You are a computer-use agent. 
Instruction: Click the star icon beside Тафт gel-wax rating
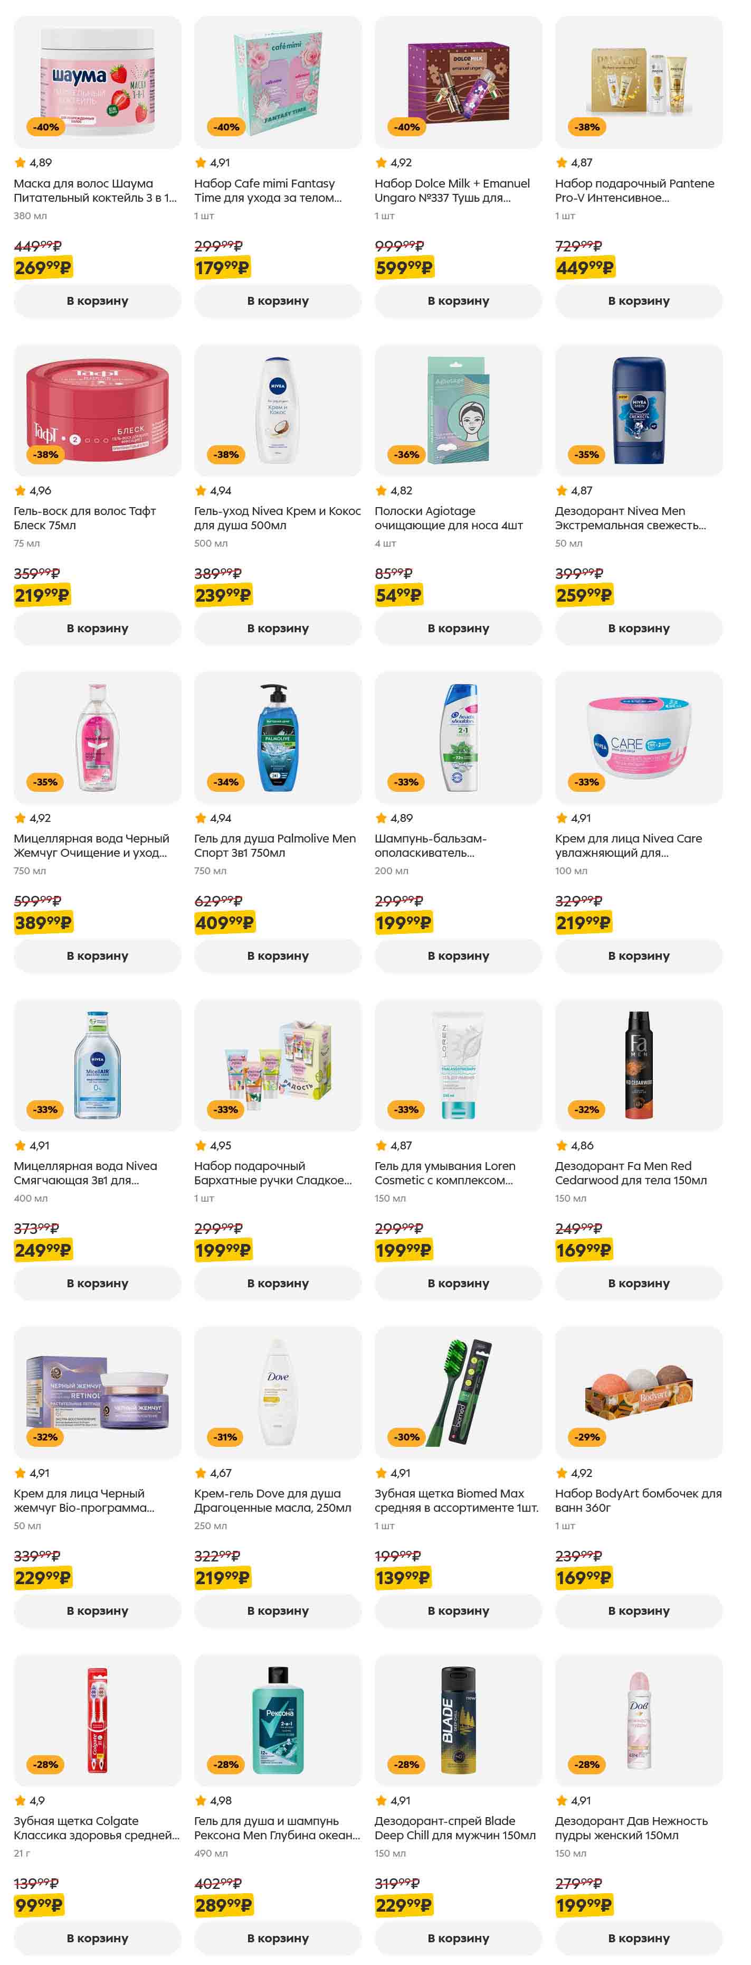20,491
